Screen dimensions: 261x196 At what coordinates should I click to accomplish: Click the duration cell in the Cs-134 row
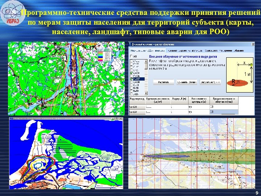click(x=224, y=107)
